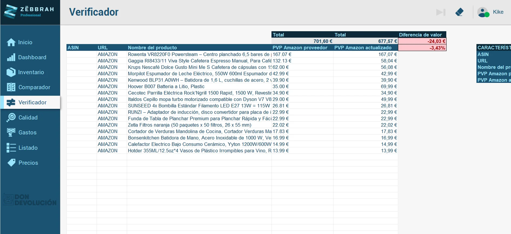Select the Verificador menu item
The image size is (511, 234).
[x=32, y=102]
